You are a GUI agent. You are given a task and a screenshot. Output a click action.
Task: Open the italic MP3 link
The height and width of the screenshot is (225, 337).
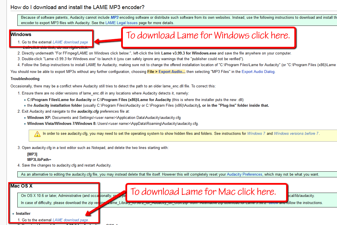click(x=115, y=17)
